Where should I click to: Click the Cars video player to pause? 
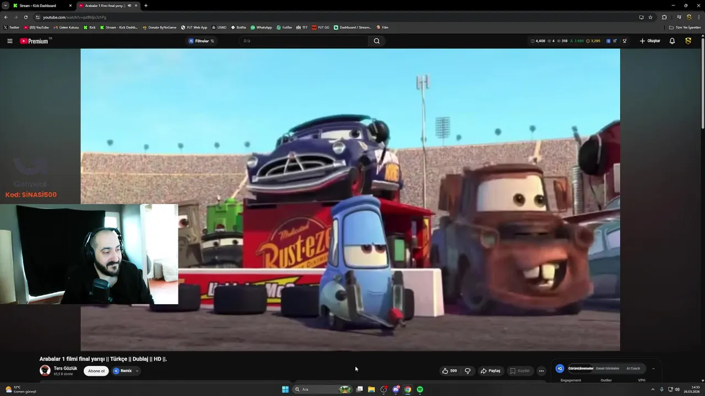click(350, 200)
